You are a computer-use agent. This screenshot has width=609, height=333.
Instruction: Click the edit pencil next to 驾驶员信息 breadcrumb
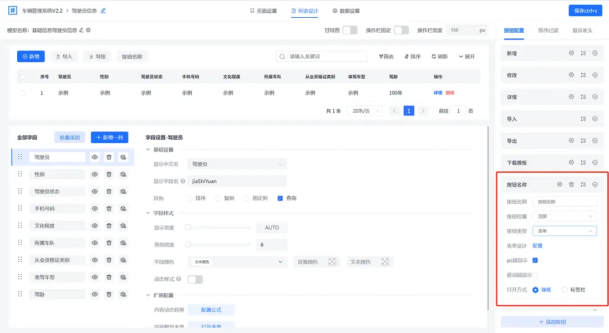(103, 11)
